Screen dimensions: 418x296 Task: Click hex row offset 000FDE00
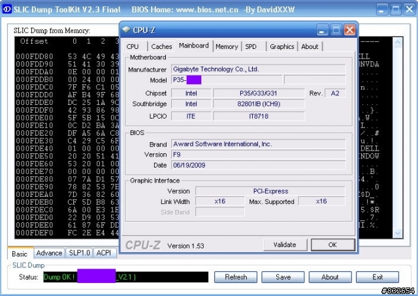tap(35, 118)
